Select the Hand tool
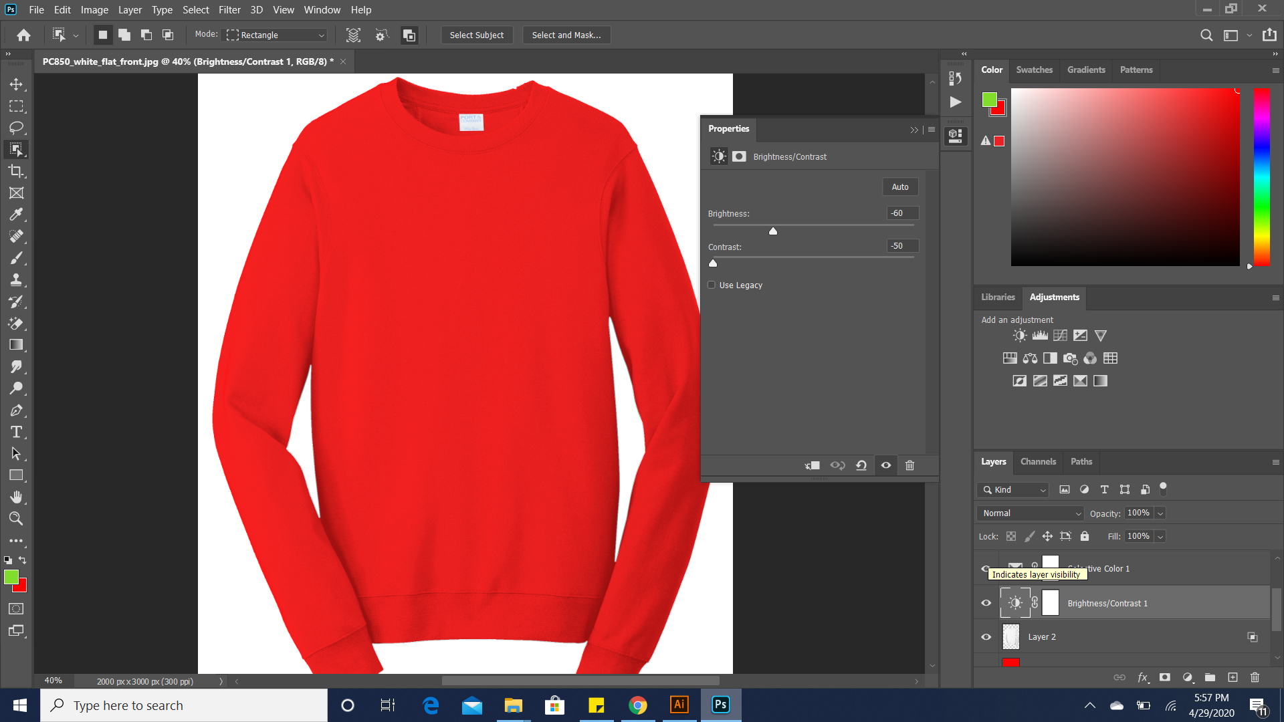1284x722 pixels. (16, 497)
